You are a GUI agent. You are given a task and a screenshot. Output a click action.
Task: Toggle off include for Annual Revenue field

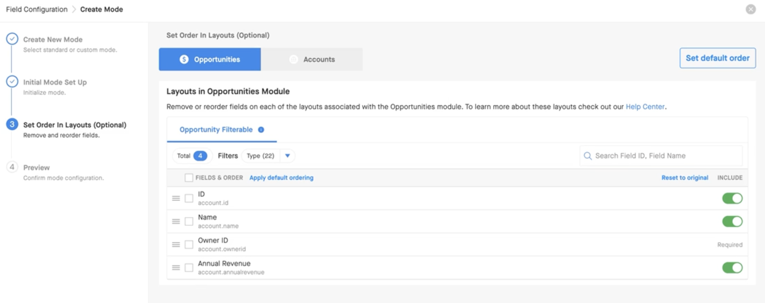(x=732, y=268)
